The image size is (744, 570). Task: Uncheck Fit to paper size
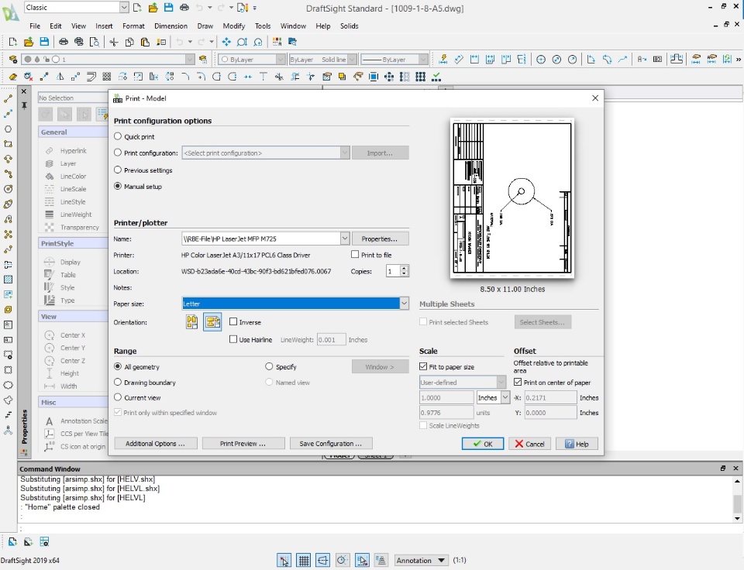coord(423,367)
